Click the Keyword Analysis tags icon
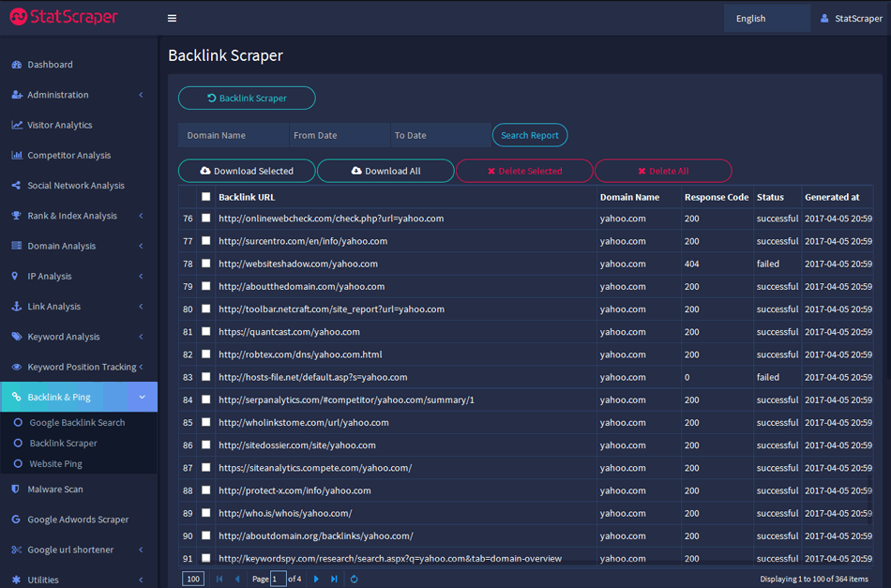The height and width of the screenshot is (588, 891). [x=17, y=337]
